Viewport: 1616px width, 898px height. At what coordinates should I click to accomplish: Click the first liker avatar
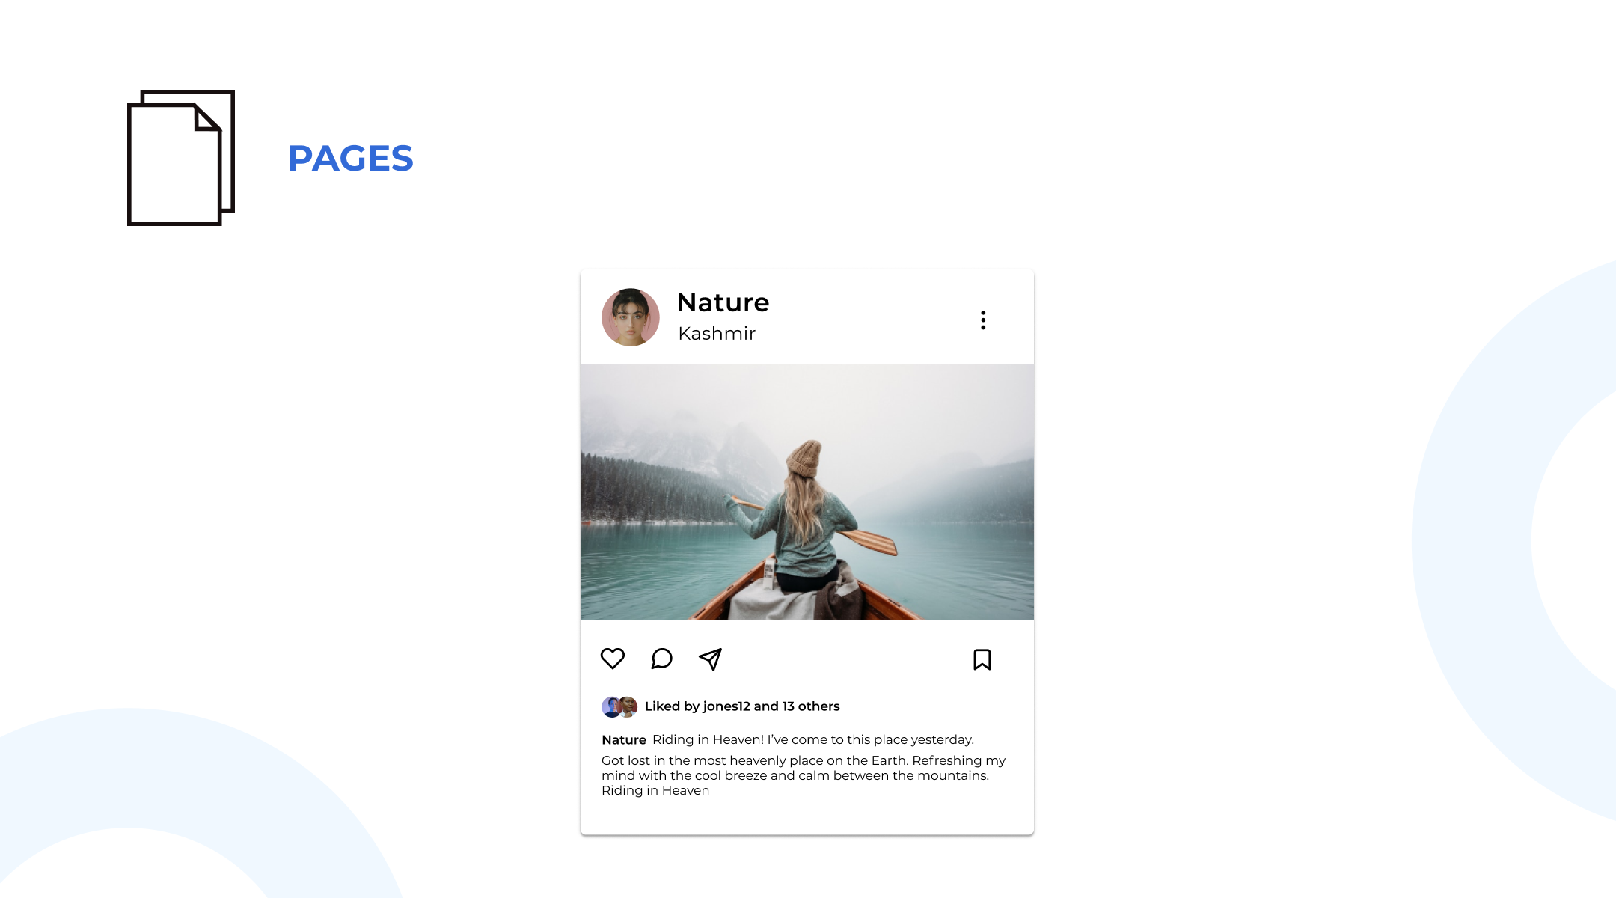click(x=610, y=707)
